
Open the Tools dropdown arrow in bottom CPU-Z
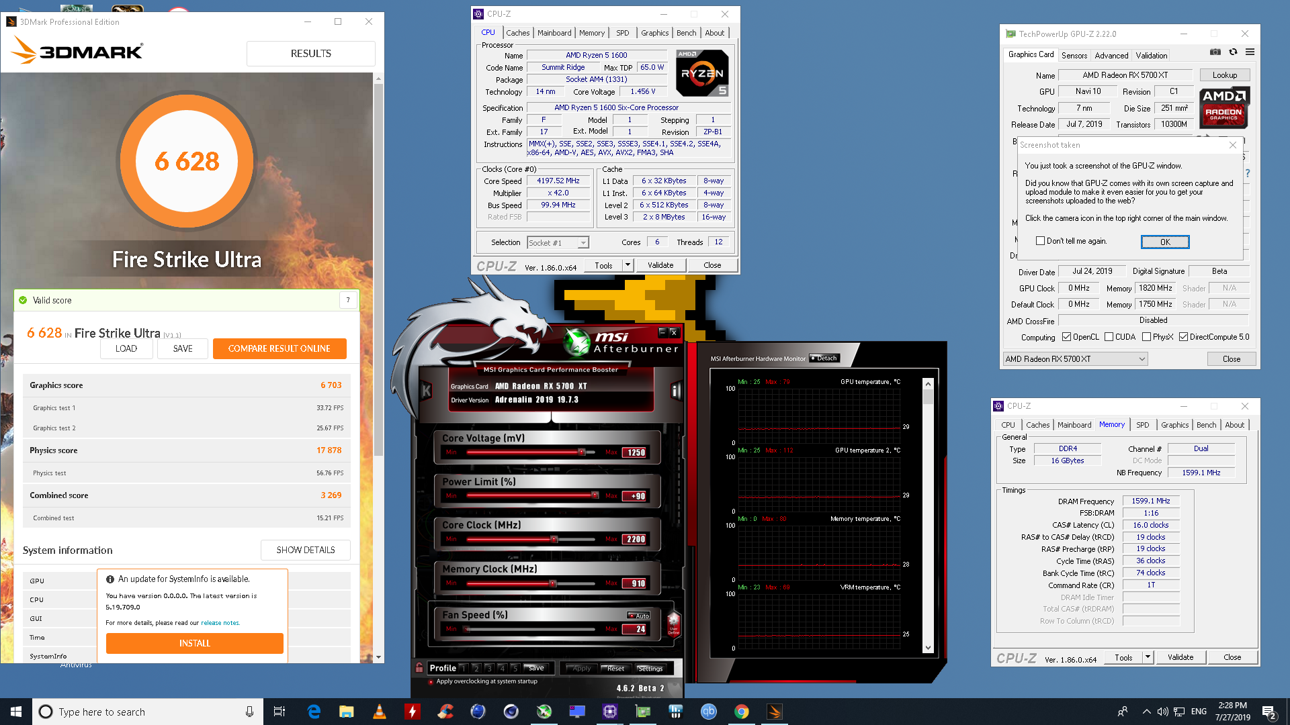point(1148,657)
